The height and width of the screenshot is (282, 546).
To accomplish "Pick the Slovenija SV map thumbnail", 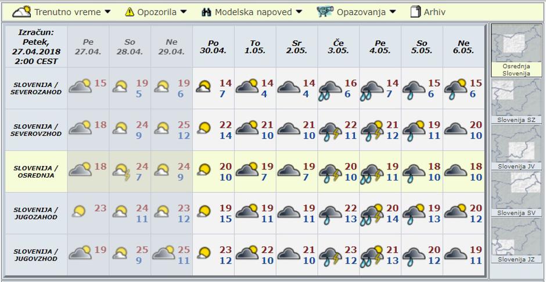I will point(516,194).
